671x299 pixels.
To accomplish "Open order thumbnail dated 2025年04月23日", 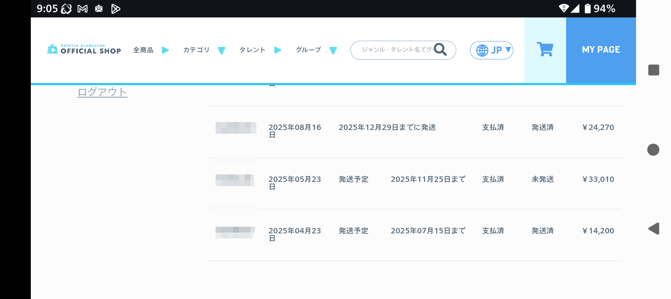I will coord(235,232).
